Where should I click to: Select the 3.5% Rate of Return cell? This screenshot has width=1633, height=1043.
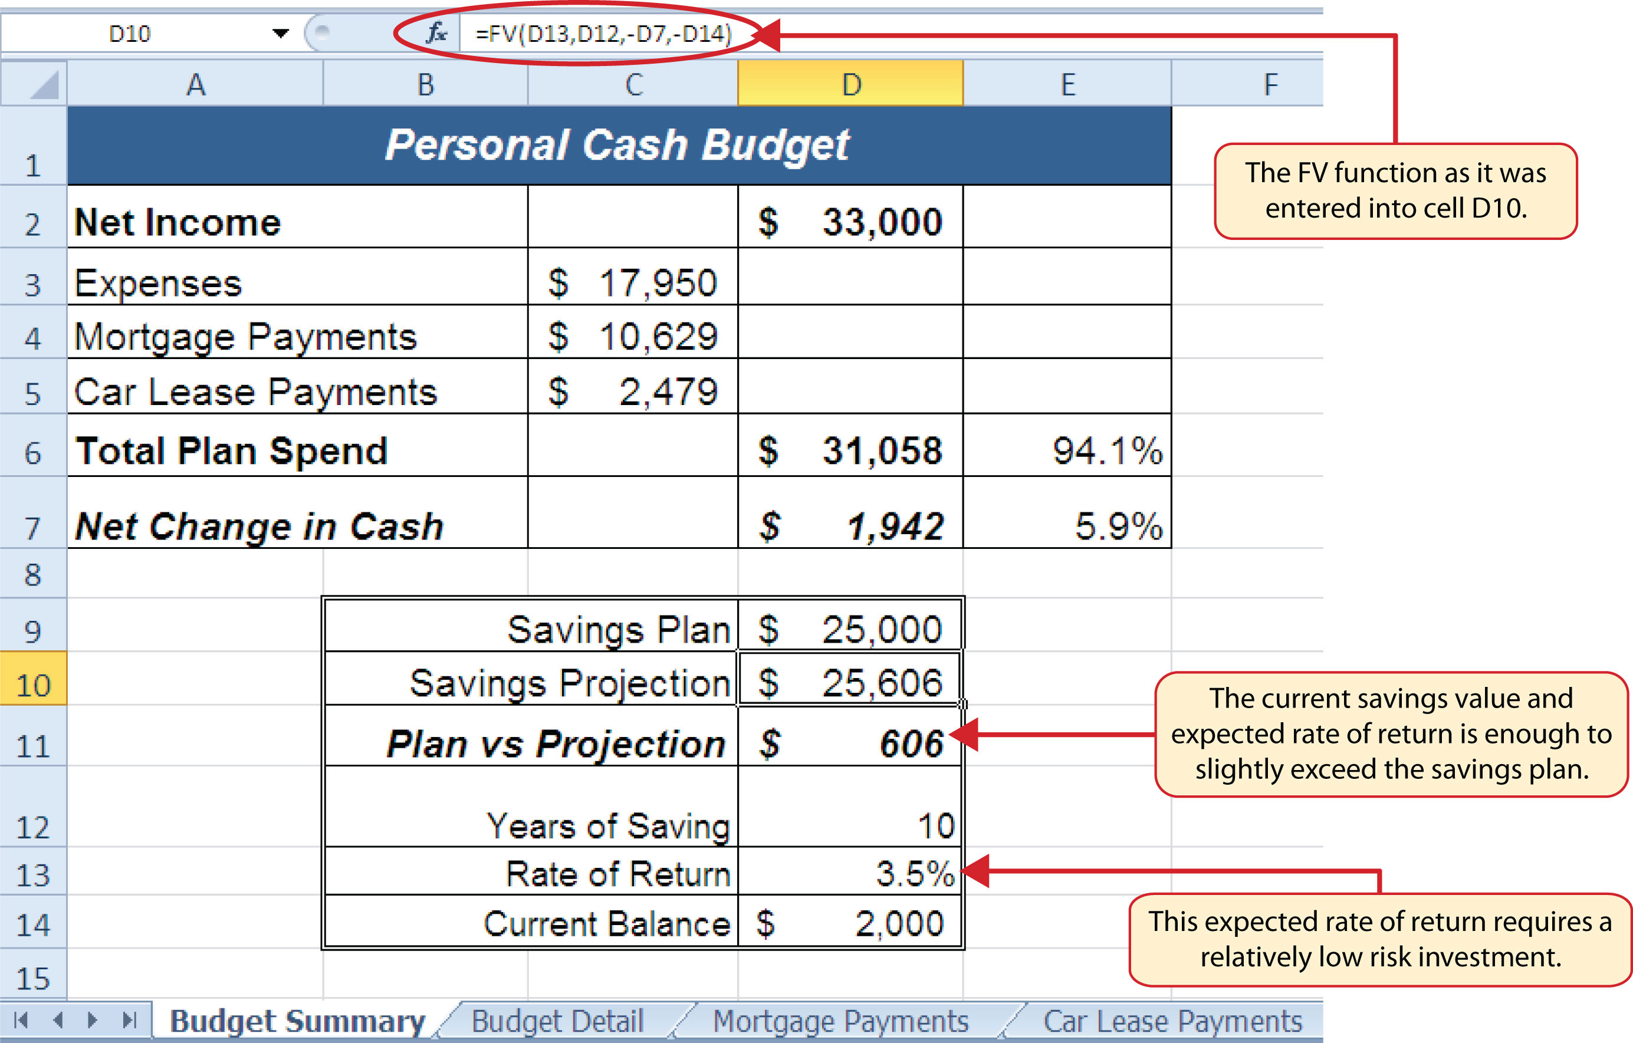850,871
